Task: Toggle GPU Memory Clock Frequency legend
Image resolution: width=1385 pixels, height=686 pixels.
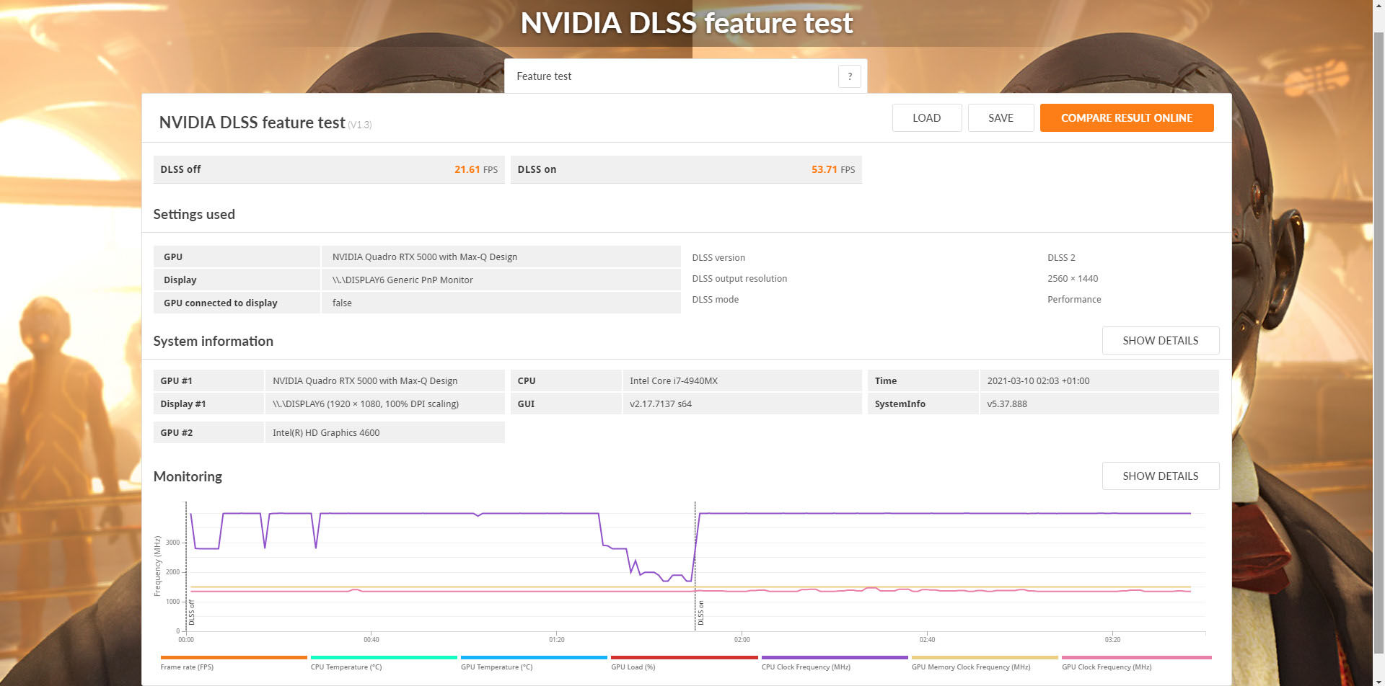Action: pyautogui.click(x=985, y=663)
